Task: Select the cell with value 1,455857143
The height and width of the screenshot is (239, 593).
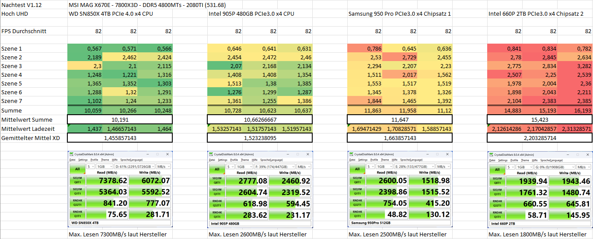Action: (x=120, y=137)
